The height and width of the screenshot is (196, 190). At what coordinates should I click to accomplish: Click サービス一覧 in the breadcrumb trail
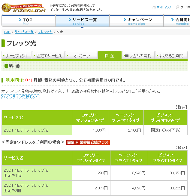(24, 32)
